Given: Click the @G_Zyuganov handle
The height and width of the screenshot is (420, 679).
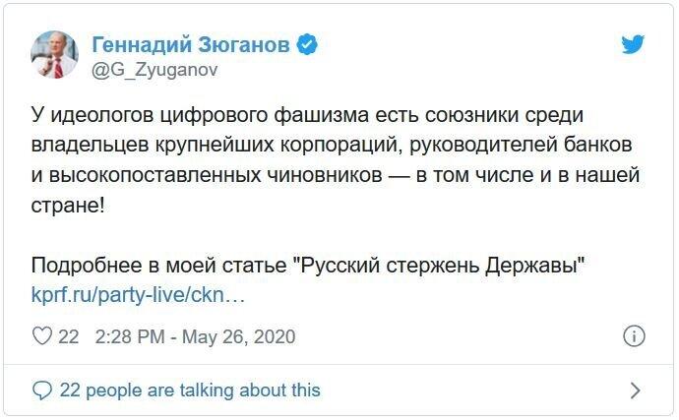Looking at the screenshot, I should coord(154,70).
